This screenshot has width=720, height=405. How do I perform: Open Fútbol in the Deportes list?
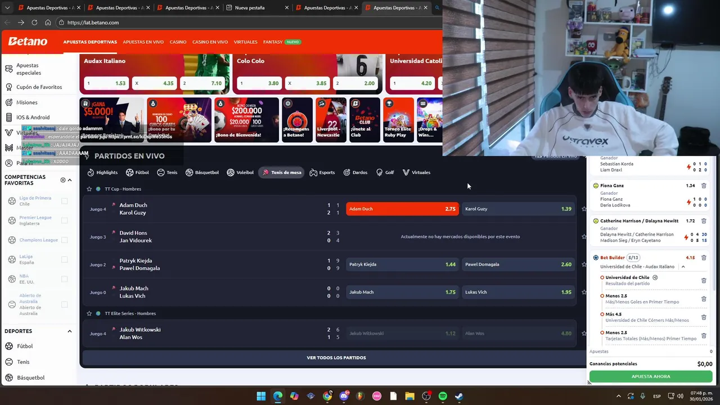(x=25, y=346)
